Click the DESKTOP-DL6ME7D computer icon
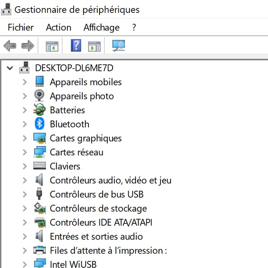268x268 pixels. (x=25, y=68)
